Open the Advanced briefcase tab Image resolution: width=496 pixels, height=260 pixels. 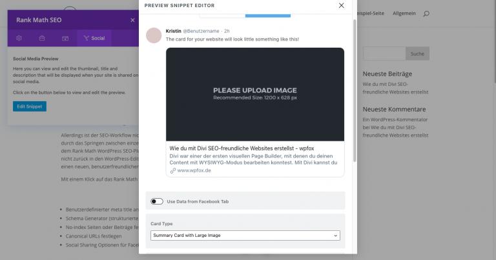coord(42,38)
